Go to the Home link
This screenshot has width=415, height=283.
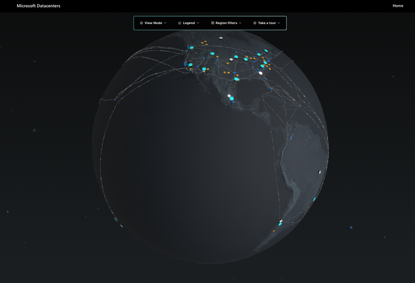click(398, 6)
